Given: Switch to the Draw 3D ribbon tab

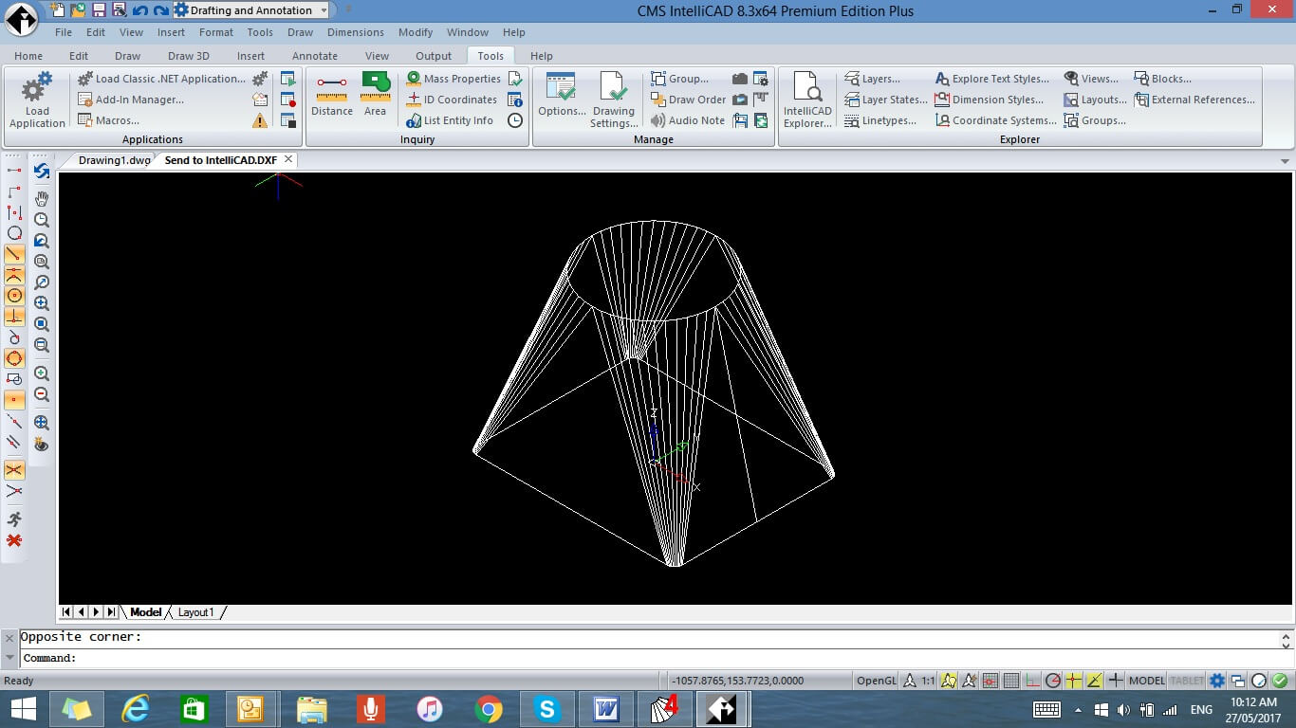Looking at the screenshot, I should (188, 56).
